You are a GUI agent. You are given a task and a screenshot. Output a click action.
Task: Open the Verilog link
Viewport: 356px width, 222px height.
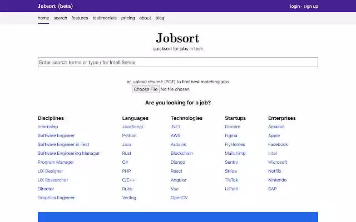click(x=129, y=198)
